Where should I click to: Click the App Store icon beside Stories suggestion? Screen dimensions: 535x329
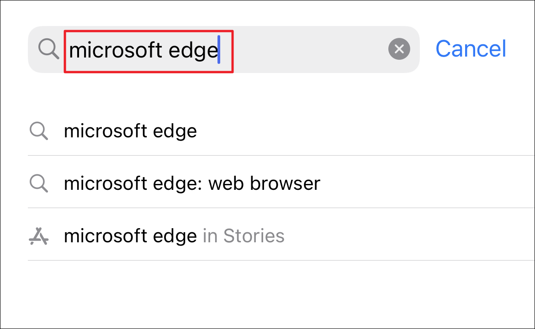(39, 236)
